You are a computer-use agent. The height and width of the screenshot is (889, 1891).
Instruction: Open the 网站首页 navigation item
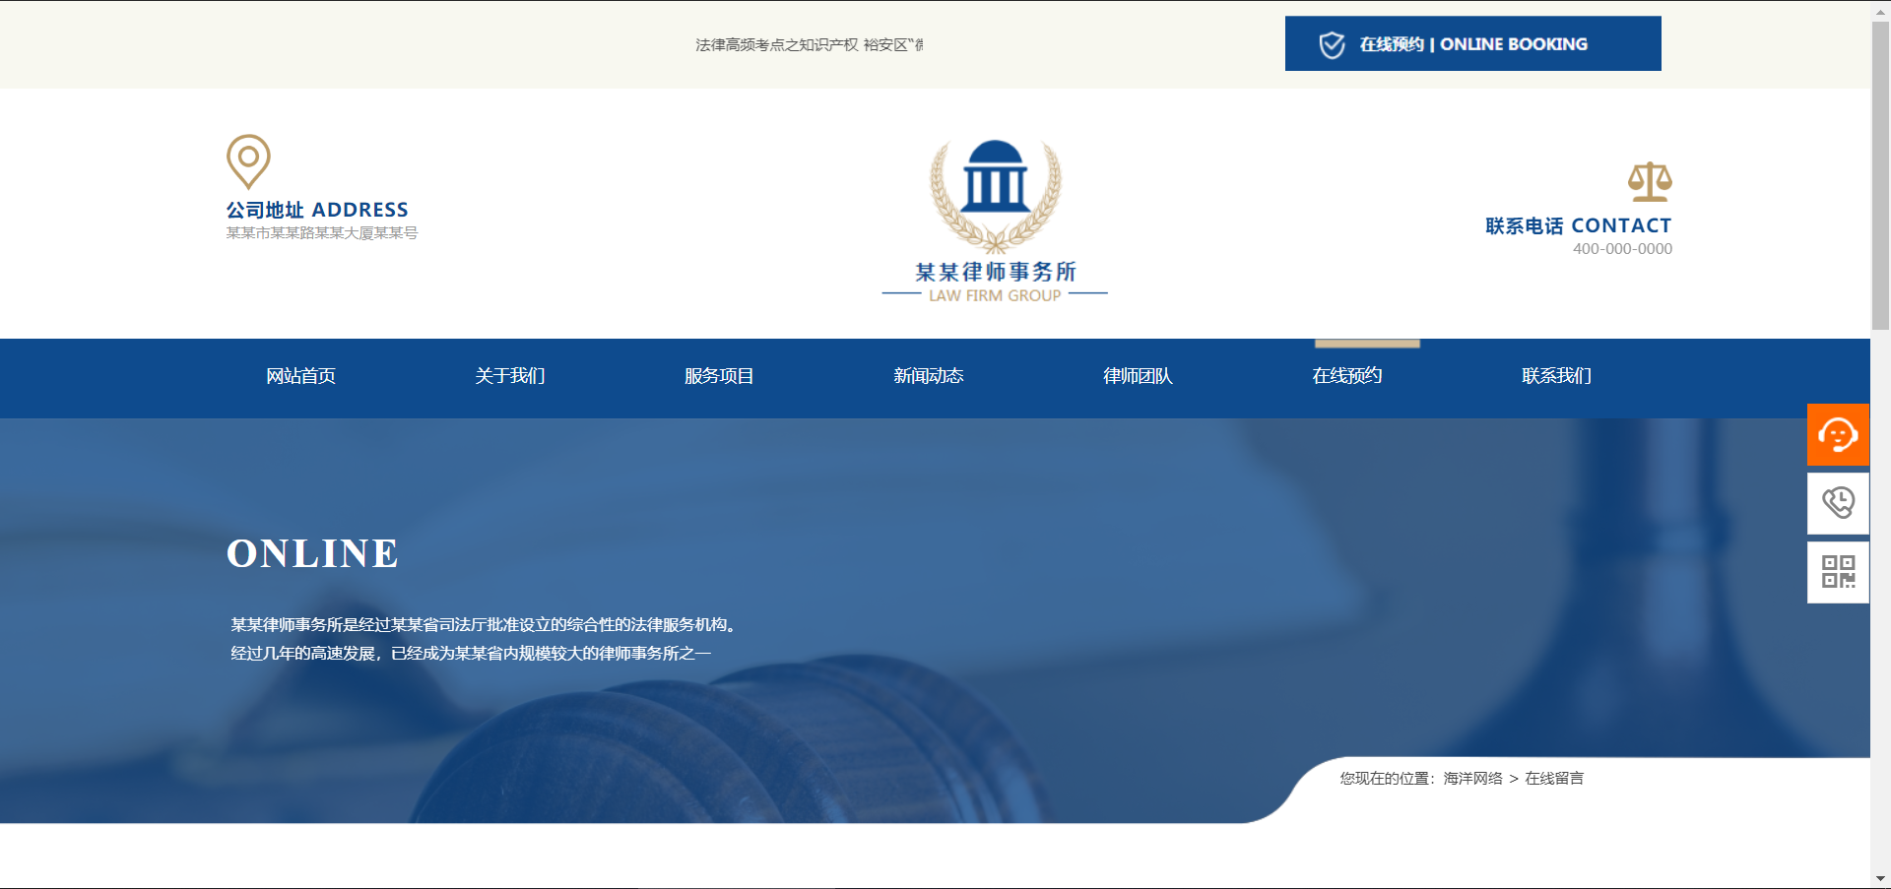click(300, 376)
